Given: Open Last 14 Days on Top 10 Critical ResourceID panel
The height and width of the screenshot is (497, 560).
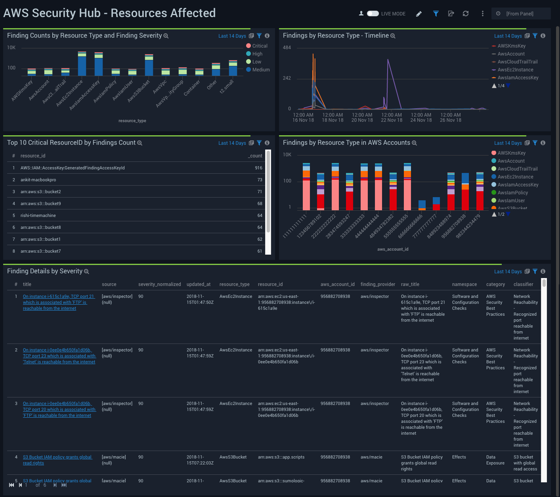Looking at the screenshot, I should (232, 143).
